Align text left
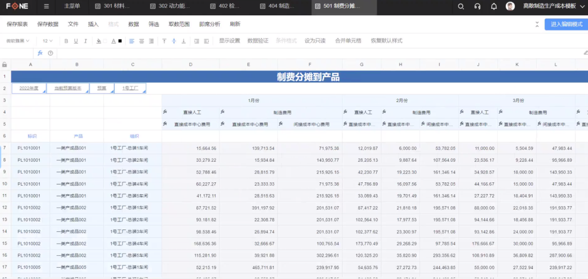588x279 pixels. click(x=132, y=41)
